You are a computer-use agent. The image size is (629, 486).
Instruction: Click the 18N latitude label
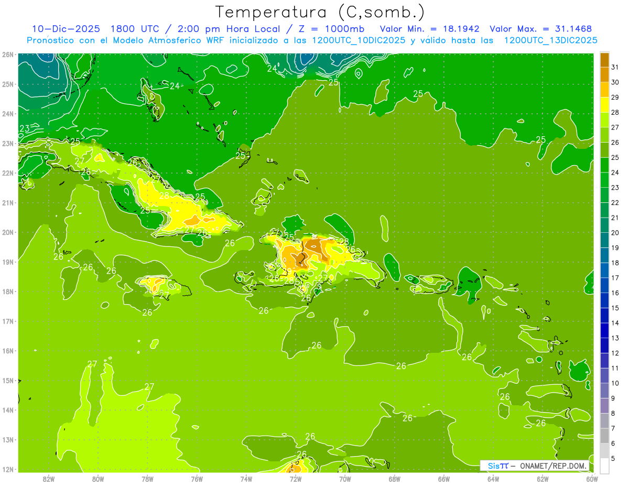(7, 291)
